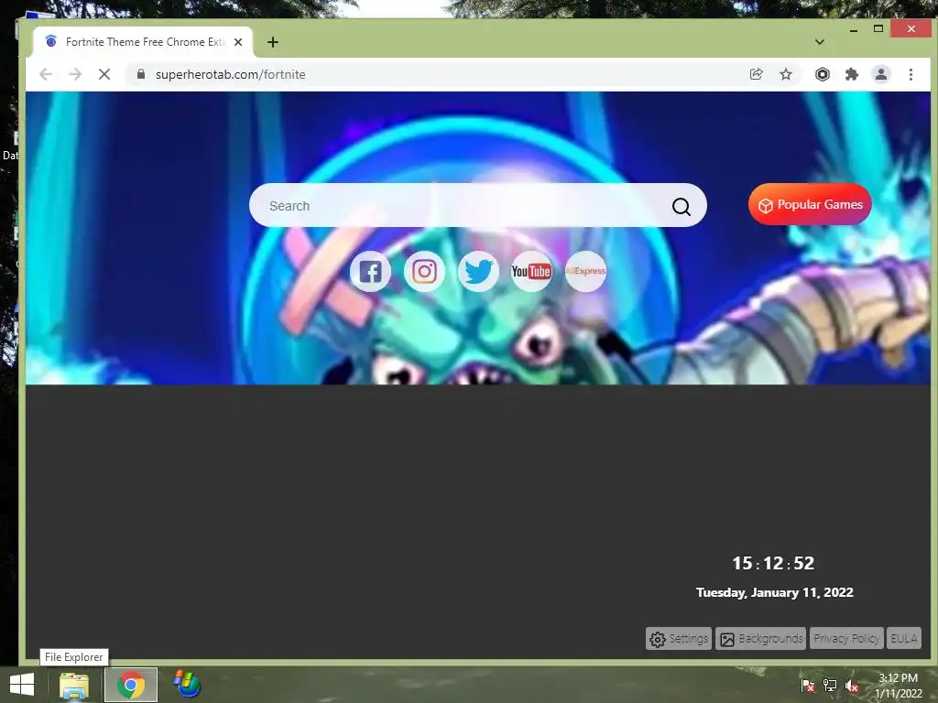Viewport: 938px width, 703px height.
Task: Click the magnifying glass search icon
Action: [681, 207]
